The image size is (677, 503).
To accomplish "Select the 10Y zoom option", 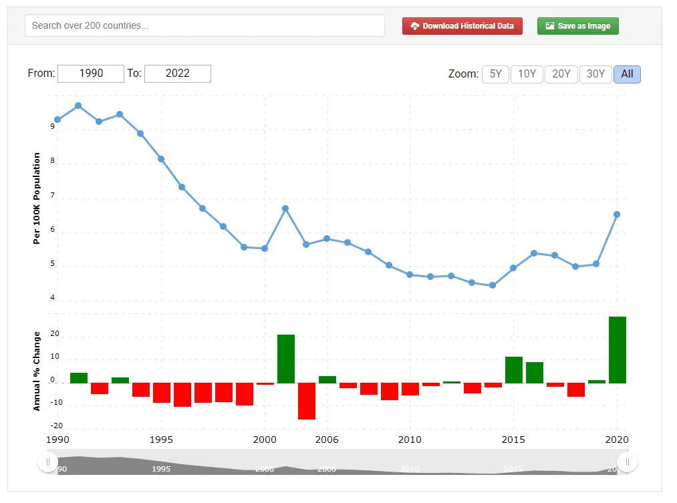I will pyautogui.click(x=527, y=74).
